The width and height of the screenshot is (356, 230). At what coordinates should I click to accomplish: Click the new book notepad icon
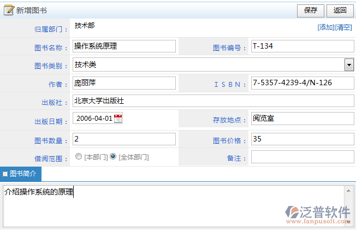tap(8, 10)
